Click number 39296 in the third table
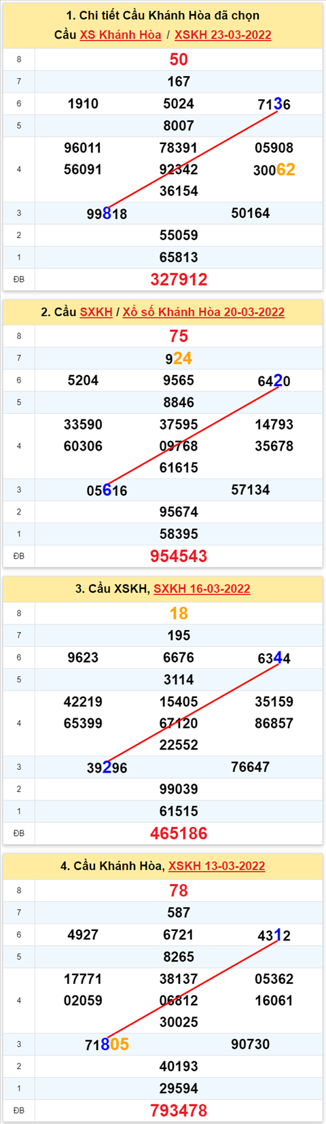 point(107,767)
